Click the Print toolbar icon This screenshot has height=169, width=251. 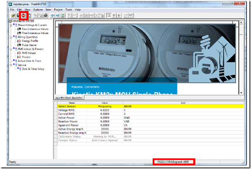coord(46,16)
